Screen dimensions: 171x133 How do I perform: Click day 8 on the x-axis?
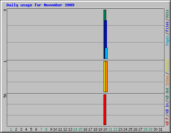click(46, 129)
